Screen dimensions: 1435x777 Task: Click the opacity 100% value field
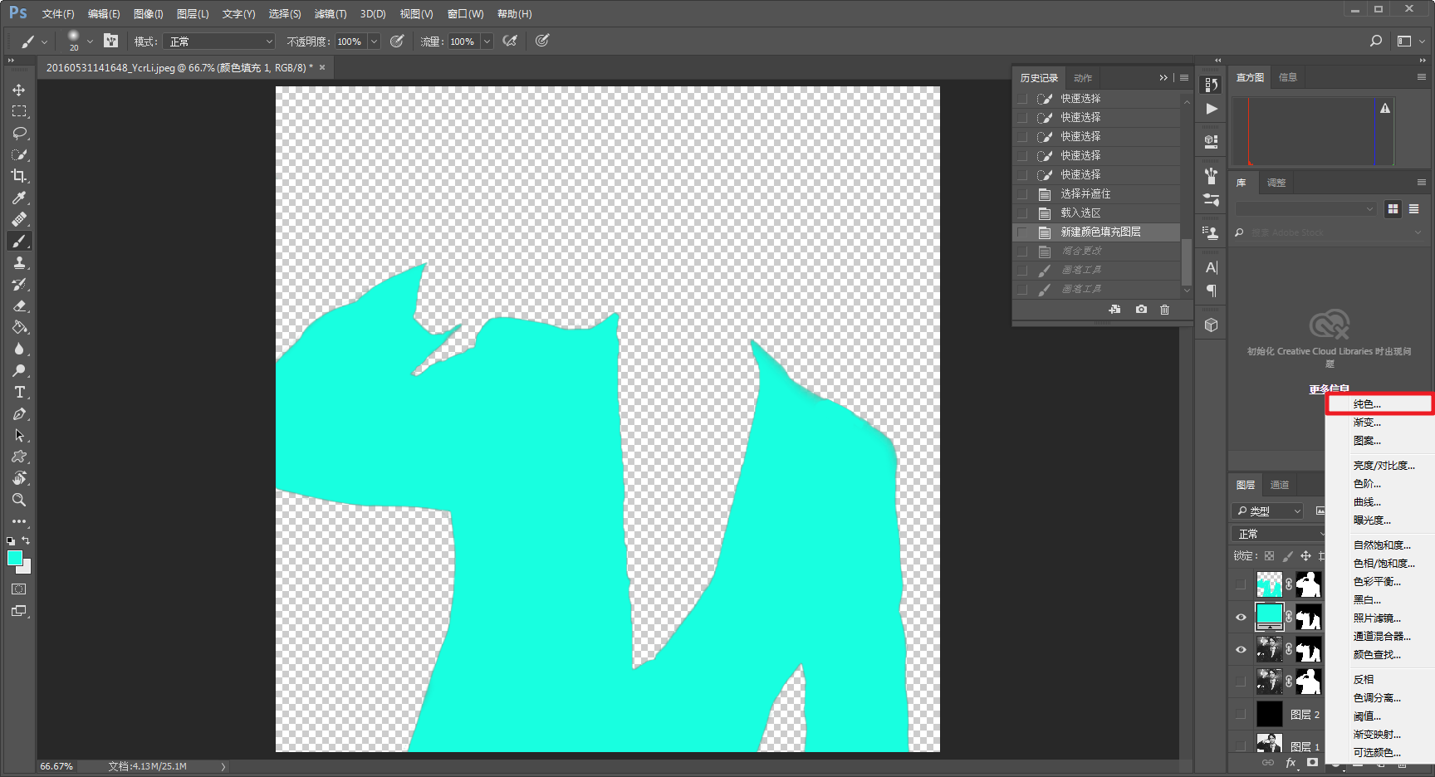350,42
